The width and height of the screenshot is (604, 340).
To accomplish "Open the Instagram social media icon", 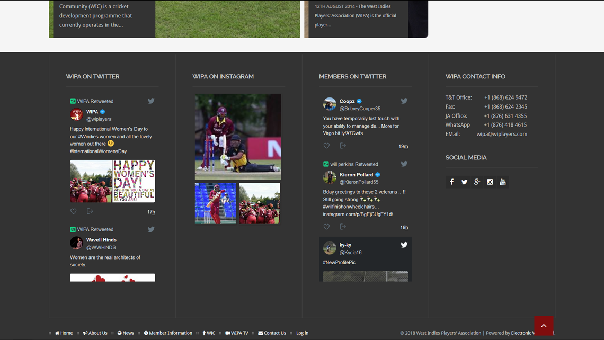I will click(x=490, y=182).
